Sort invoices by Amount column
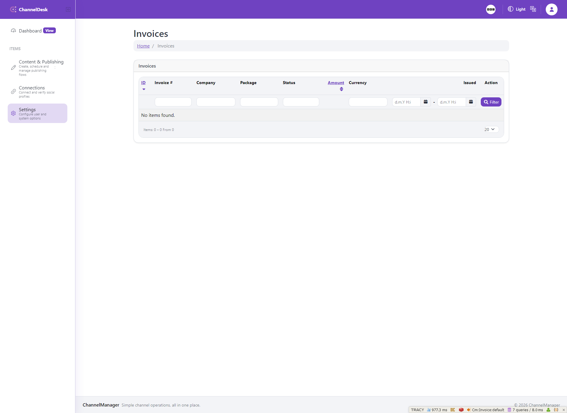The image size is (567, 413). (336, 83)
